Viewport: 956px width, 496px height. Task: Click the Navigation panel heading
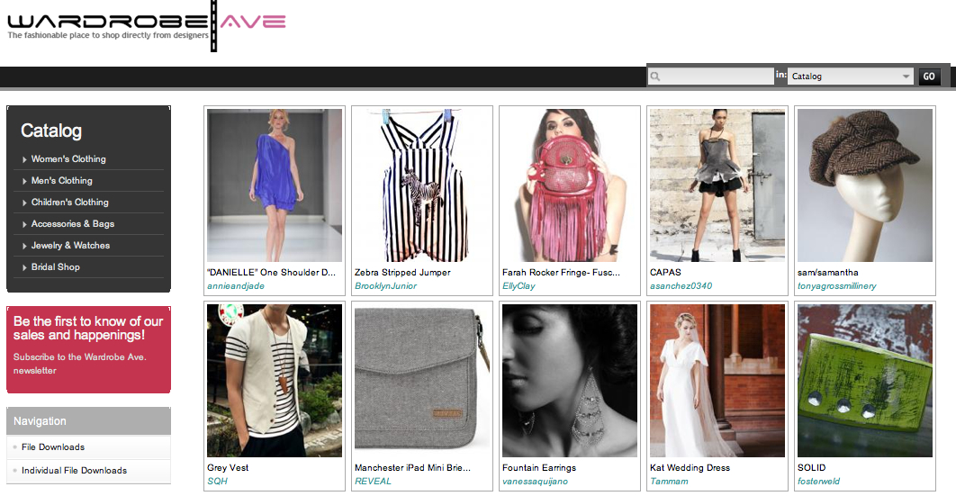pos(40,421)
